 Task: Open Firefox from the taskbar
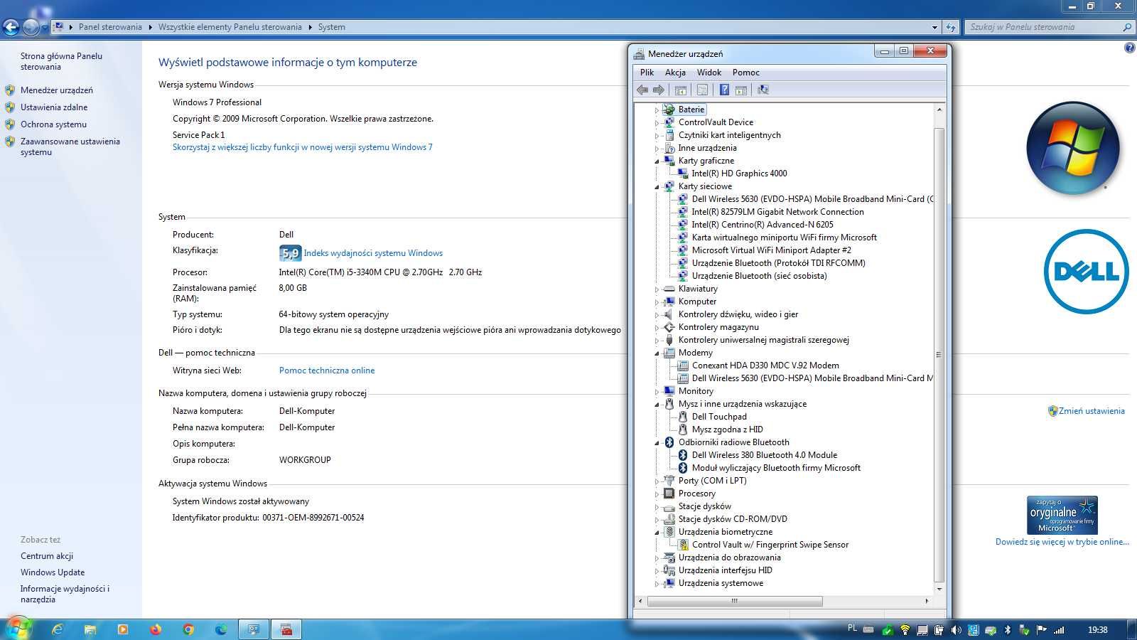click(x=156, y=629)
